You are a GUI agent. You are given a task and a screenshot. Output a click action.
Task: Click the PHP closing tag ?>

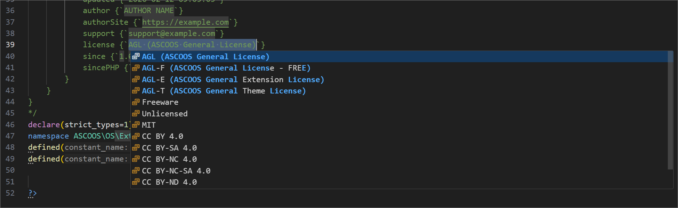pos(32,193)
